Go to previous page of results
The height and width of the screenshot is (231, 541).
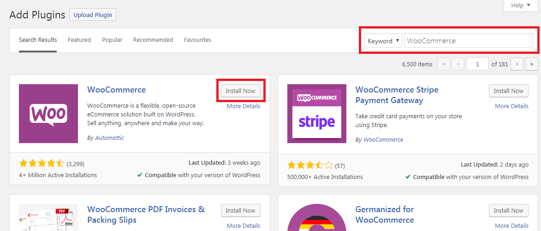point(458,64)
